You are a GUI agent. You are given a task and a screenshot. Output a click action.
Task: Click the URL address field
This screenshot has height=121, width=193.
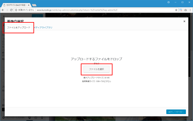click(96, 10)
